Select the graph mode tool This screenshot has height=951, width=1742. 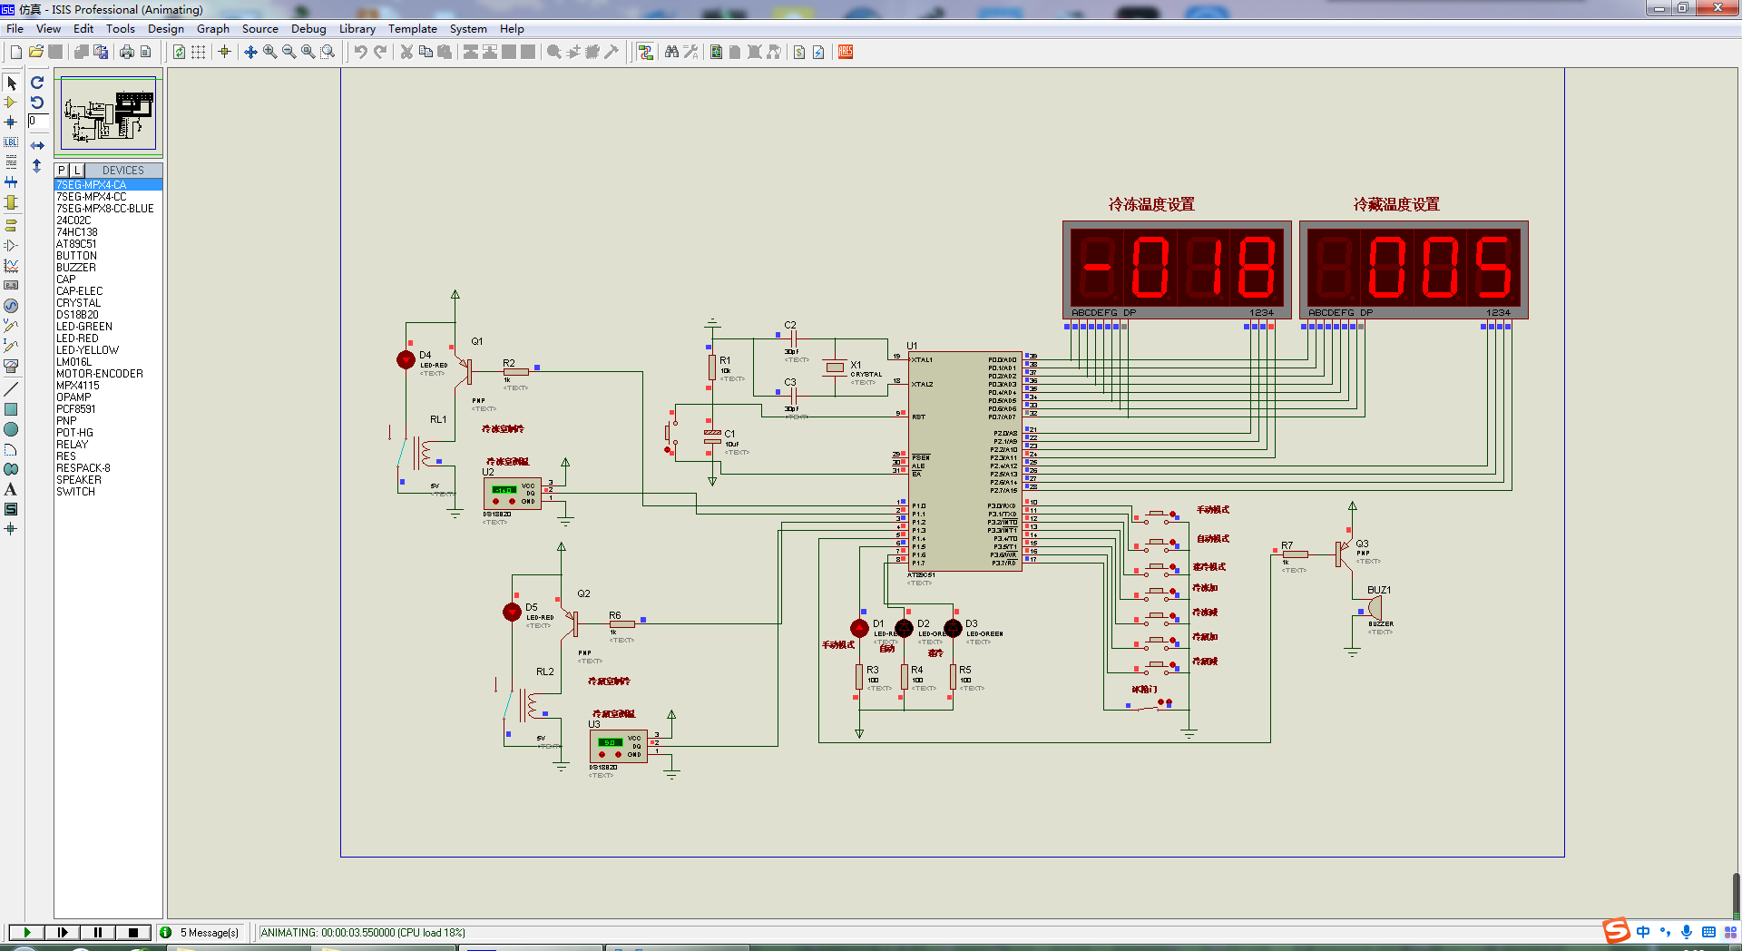(11, 266)
